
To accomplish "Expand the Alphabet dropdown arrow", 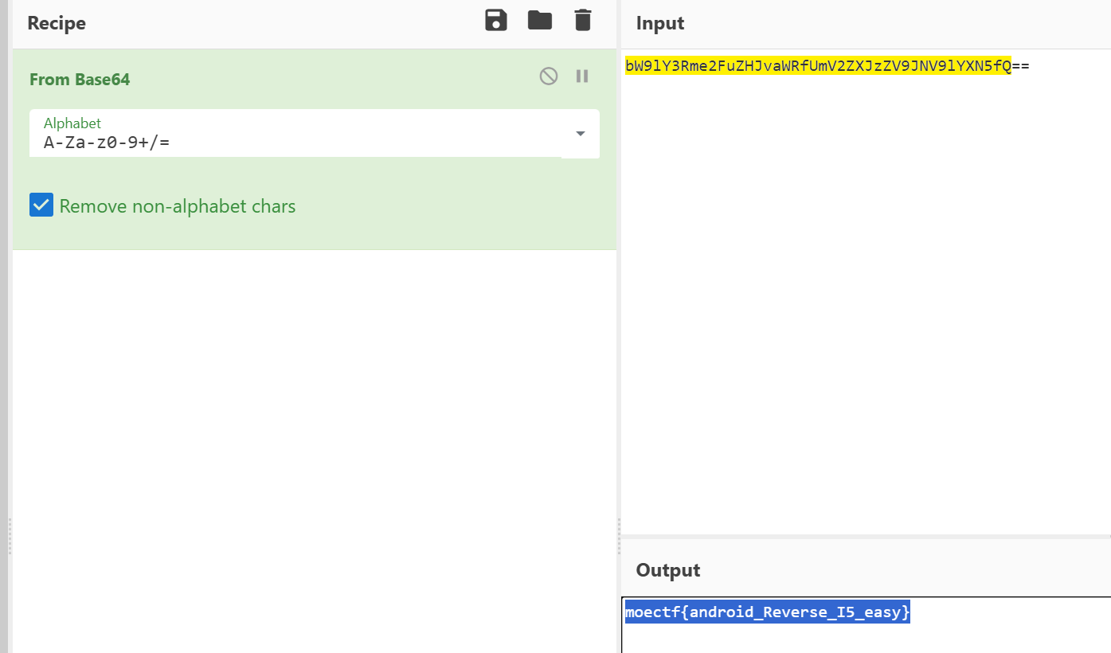I will click(x=581, y=134).
